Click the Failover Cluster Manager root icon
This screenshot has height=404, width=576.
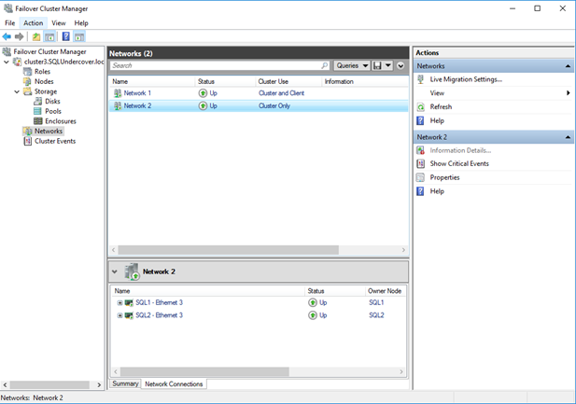(x=7, y=51)
